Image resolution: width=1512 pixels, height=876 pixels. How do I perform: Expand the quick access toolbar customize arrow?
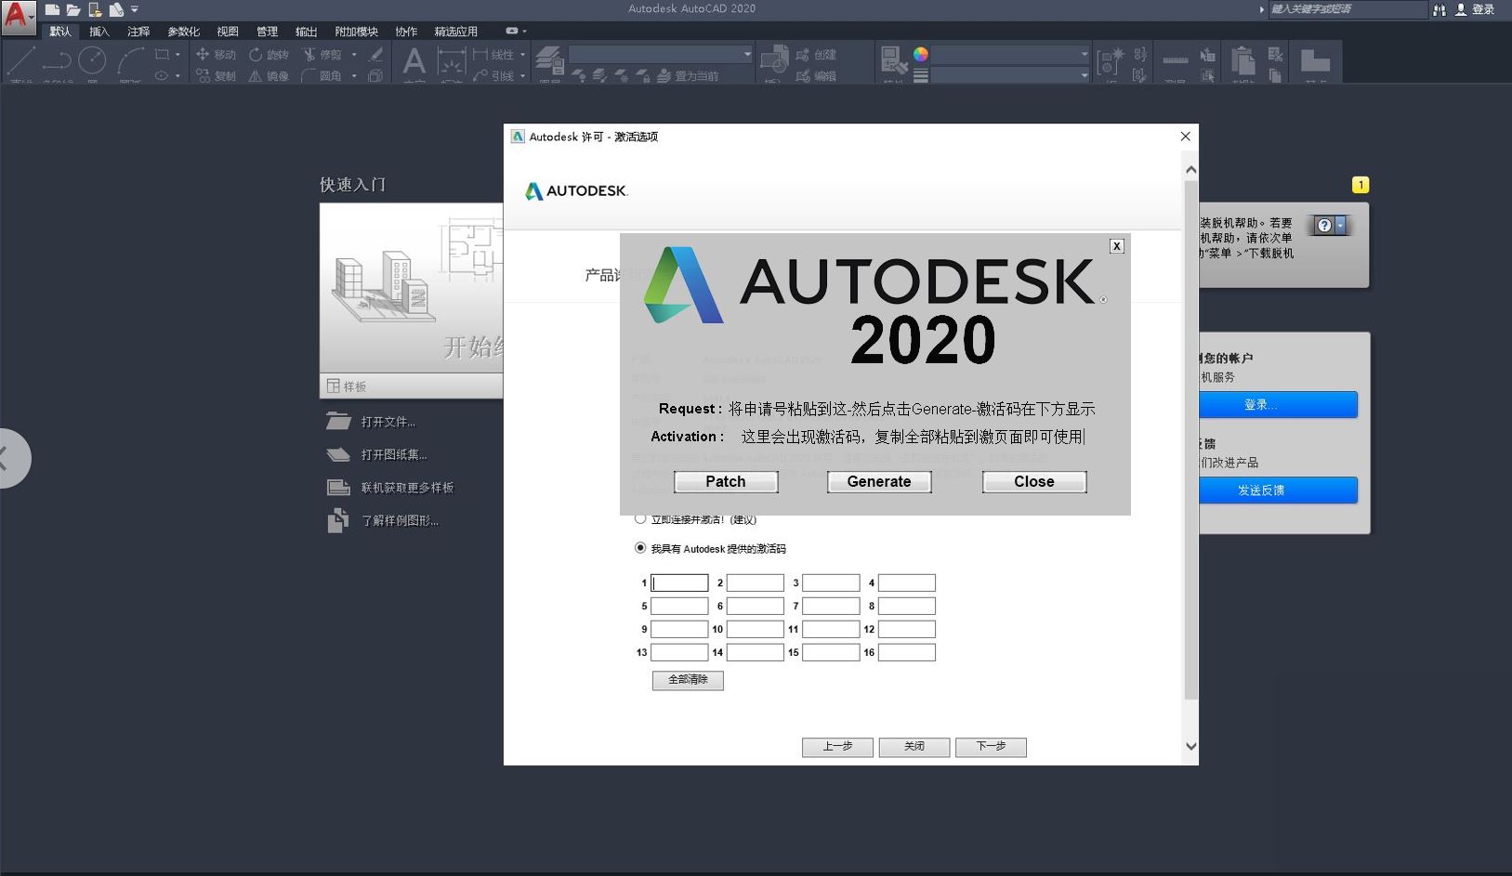(135, 9)
